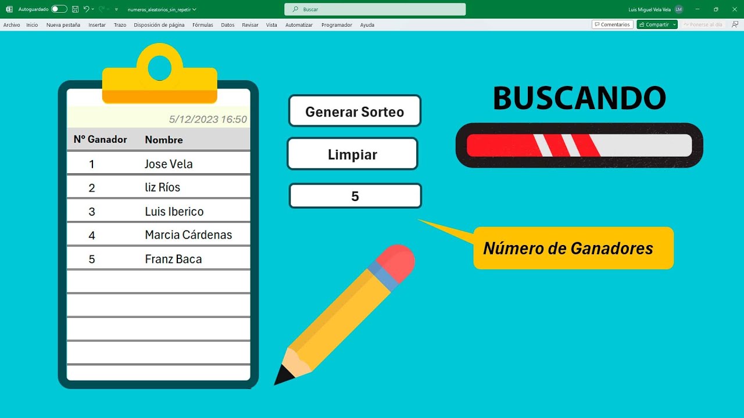
Task: Select the cell with Jose Vela
Action: (x=169, y=164)
